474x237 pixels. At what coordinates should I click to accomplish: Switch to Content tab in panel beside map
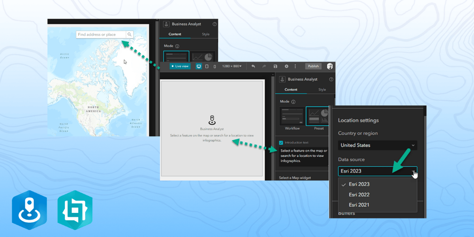175,34
